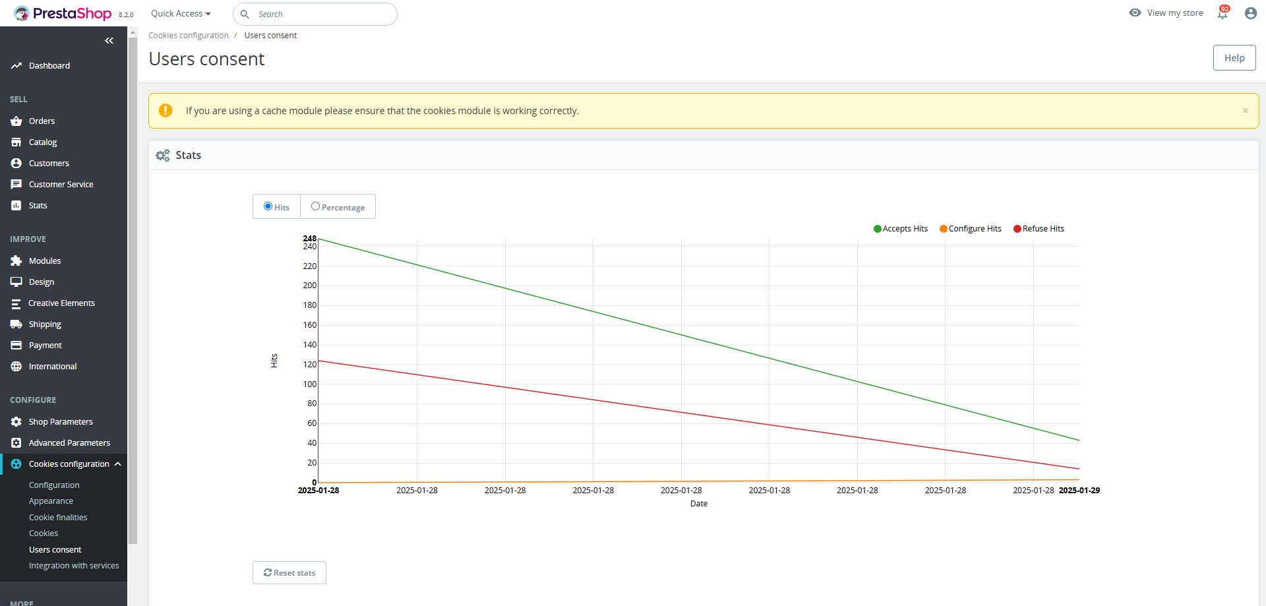This screenshot has height=606, width=1266.
Task: Select the Hits radio button
Action: point(268,206)
